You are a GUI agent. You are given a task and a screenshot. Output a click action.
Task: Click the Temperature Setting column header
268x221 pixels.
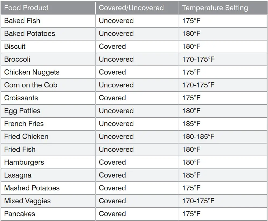(215, 8)
